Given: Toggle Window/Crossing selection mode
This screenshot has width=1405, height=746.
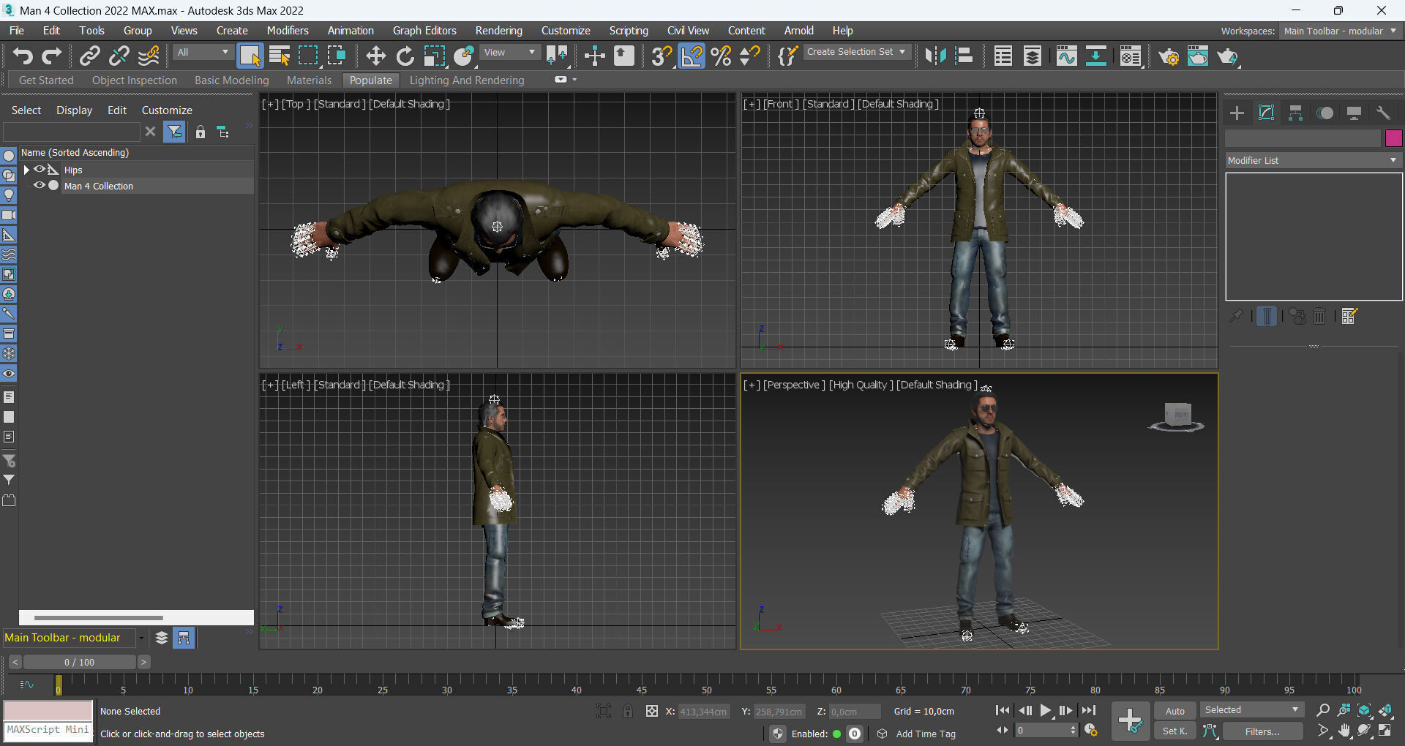Looking at the screenshot, I should tap(337, 56).
